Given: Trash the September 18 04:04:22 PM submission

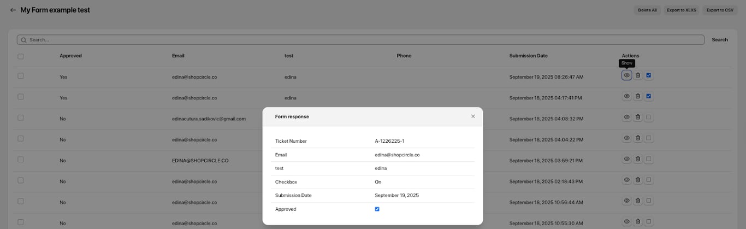Looking at the screenshot, I should click(638, 138).
